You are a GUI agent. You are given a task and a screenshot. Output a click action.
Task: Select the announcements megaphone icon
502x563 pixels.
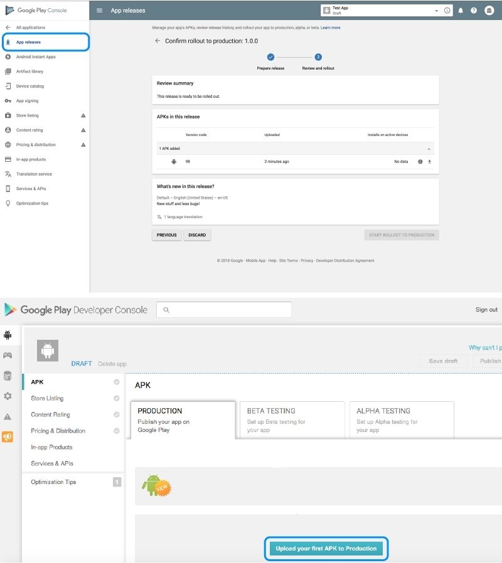(x=8, y=437)
